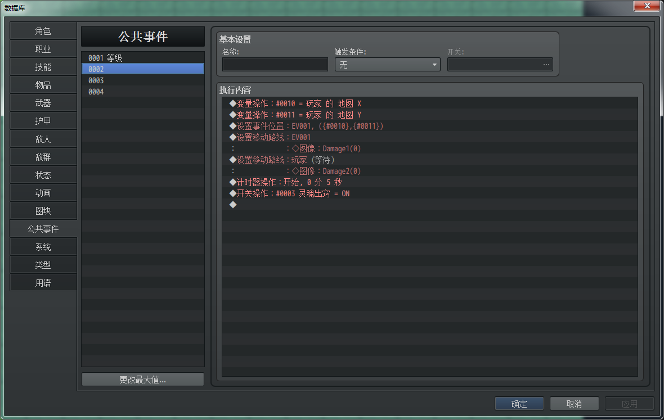Select command line 变量操作 #0010 地图 X
The width and height of the screenshot is (664, 420).
(x=430, y=103)
